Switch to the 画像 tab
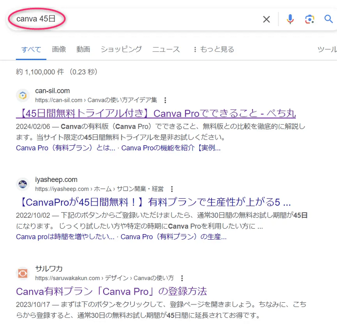 (59, 49)
